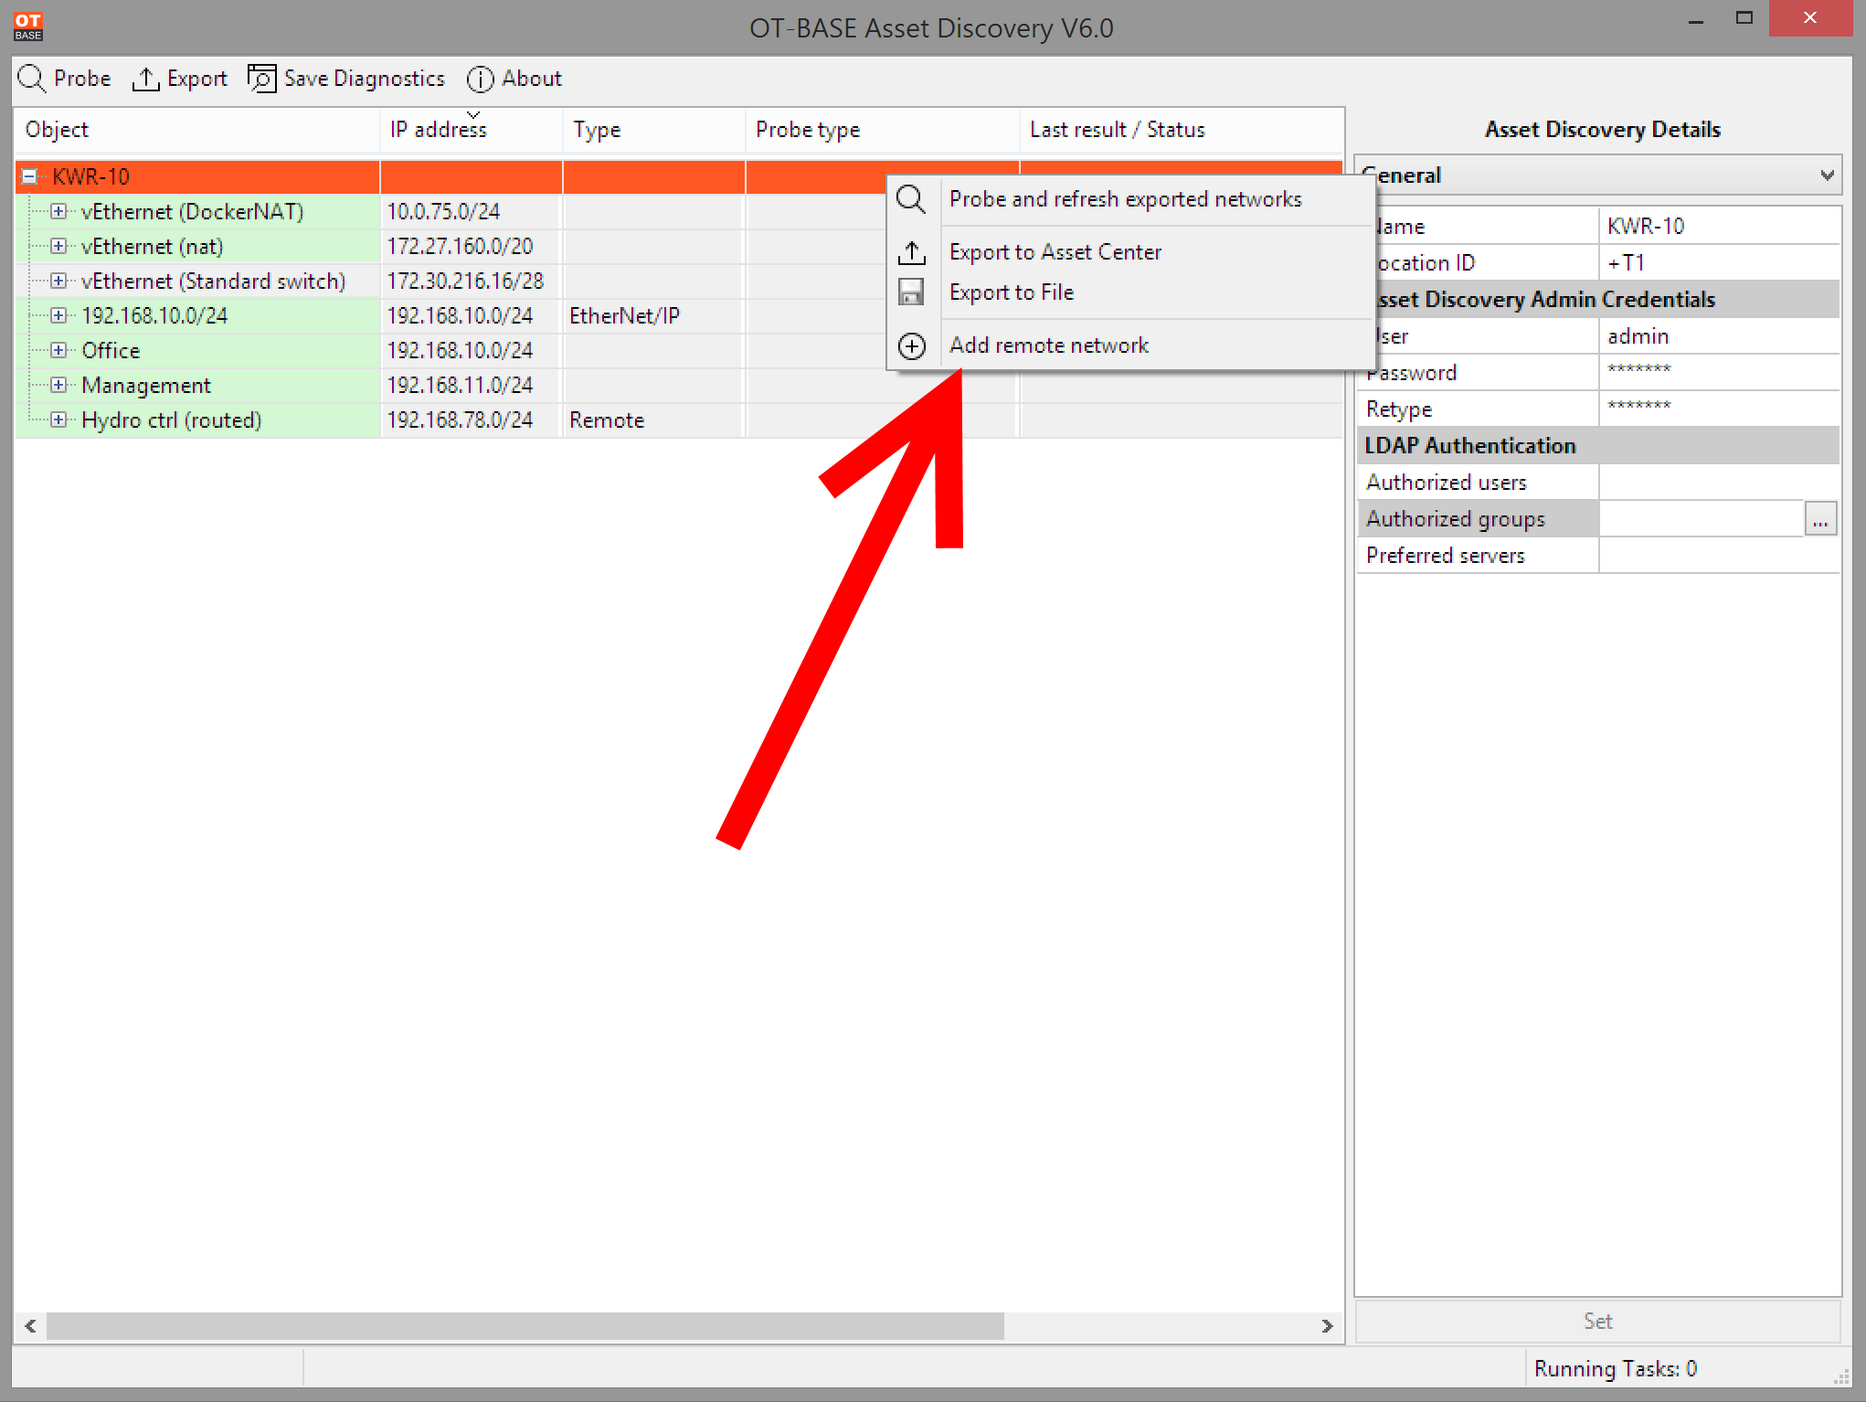Expand the vEthernet (DockerNAT) node
Image resolution: width=1866 pixels, height=1402 pixels.
coord(58,211)
